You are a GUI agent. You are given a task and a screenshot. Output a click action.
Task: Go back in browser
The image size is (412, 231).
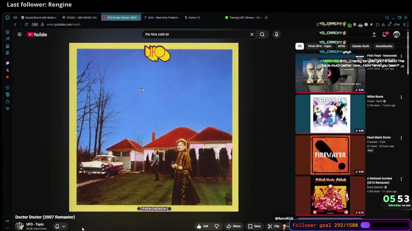(x=15, y=24)
